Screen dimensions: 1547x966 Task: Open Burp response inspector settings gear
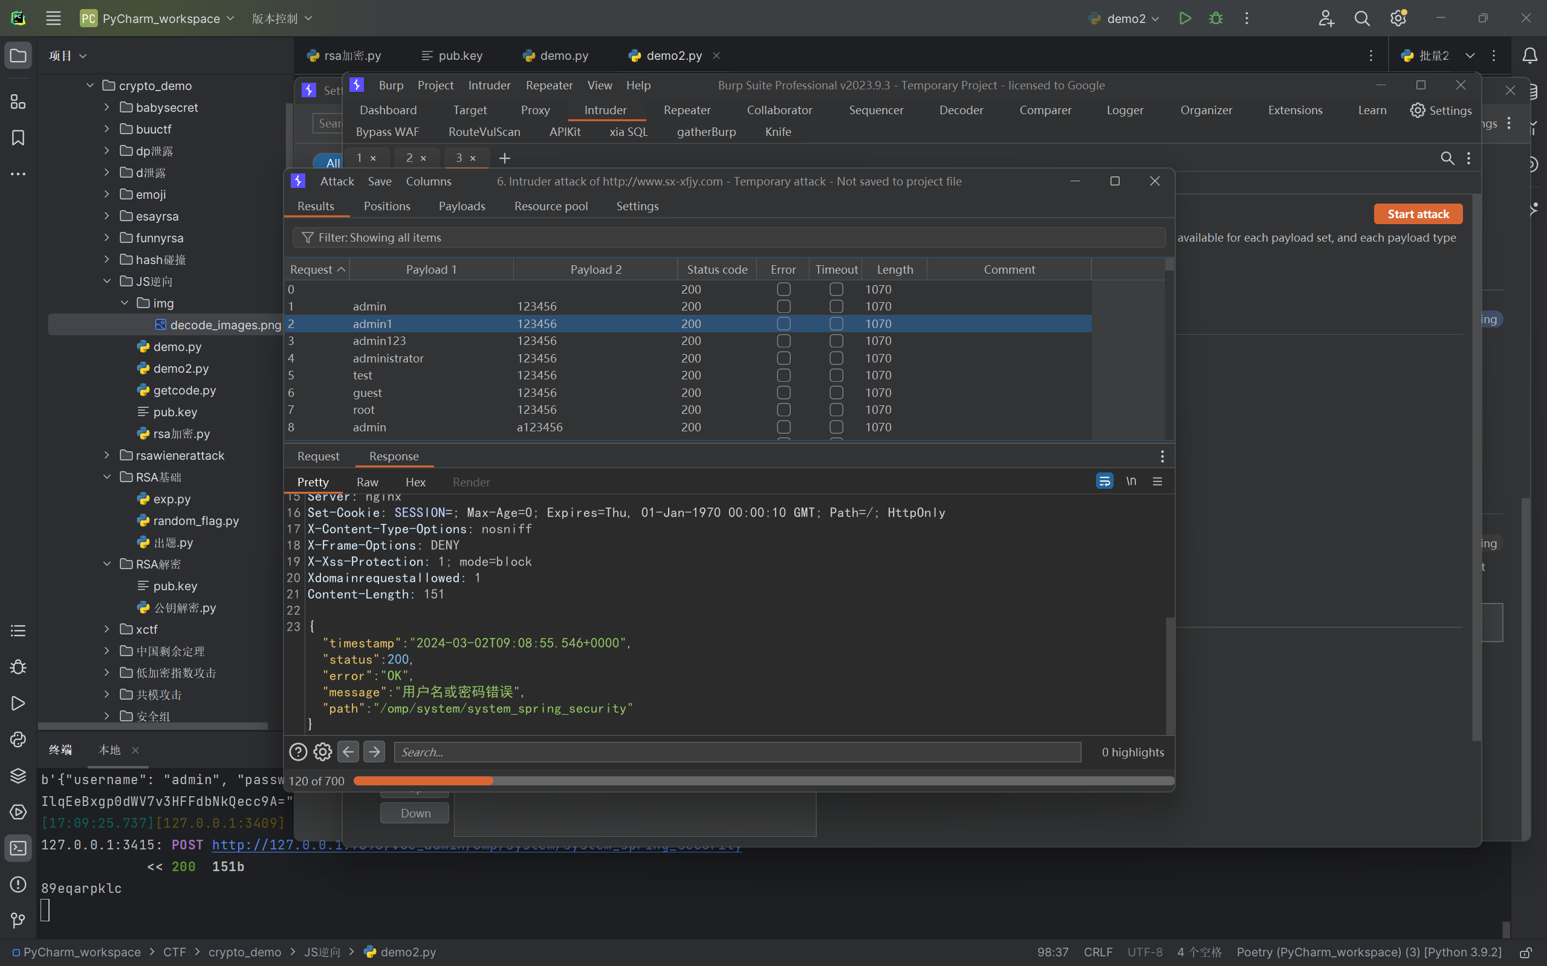click(x=323, y=752)
